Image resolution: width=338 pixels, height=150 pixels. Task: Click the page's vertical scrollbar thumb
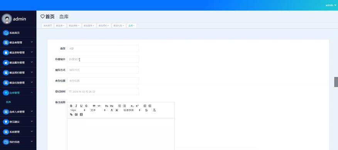336,82
